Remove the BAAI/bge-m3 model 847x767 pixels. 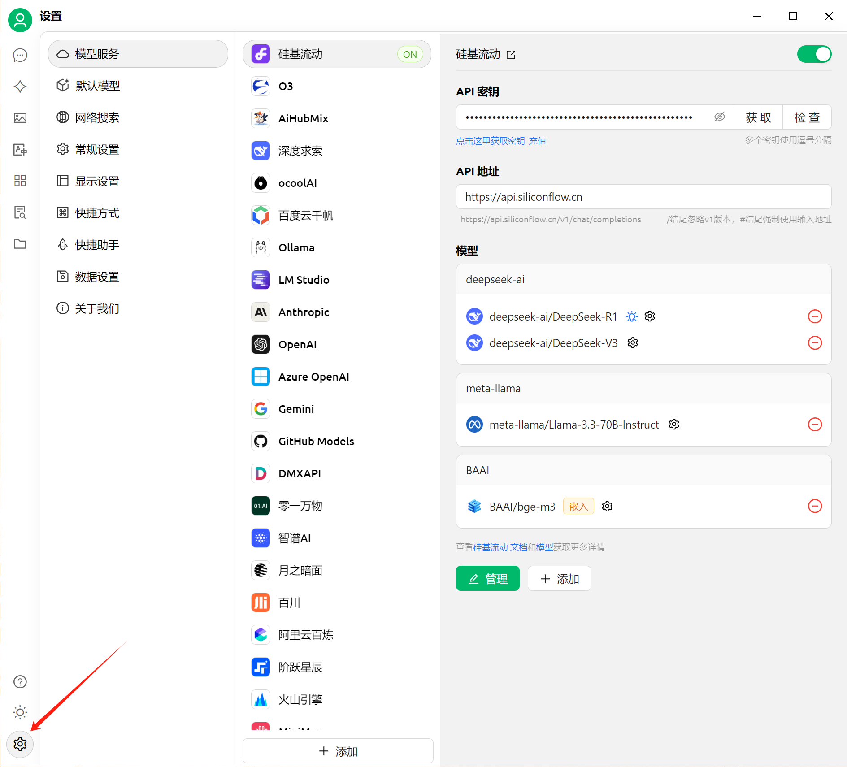[815, 506]
